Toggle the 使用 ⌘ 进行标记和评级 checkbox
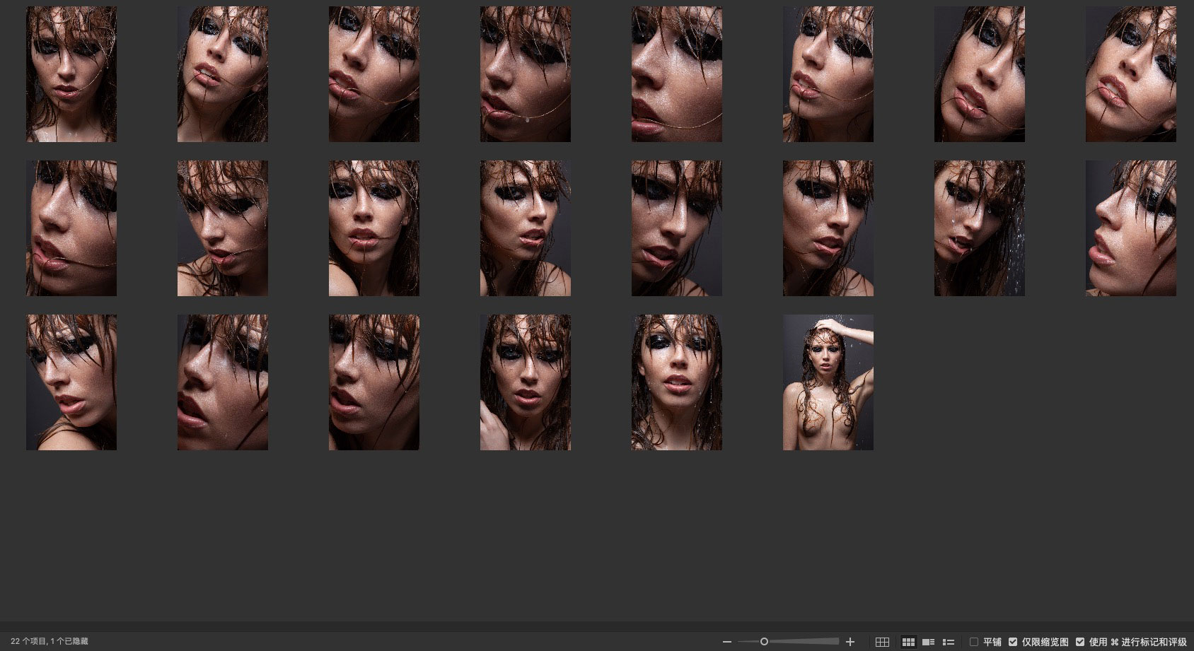 click(x=1080, y=642)
